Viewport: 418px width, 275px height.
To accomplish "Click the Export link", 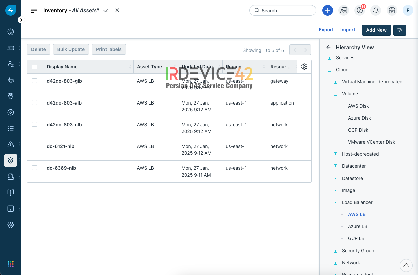I will click(x=326, y=30).
